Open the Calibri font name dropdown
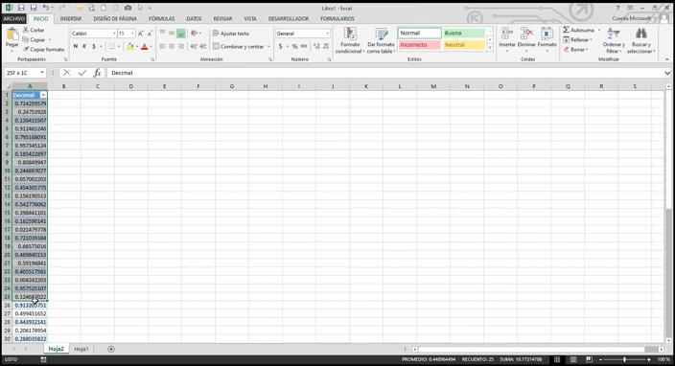Screen dimensions: 675x366 click(x=114, y=34)
